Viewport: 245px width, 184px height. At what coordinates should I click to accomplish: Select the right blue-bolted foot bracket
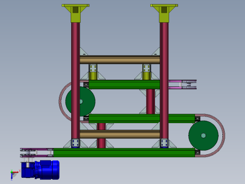coord(164,143)
